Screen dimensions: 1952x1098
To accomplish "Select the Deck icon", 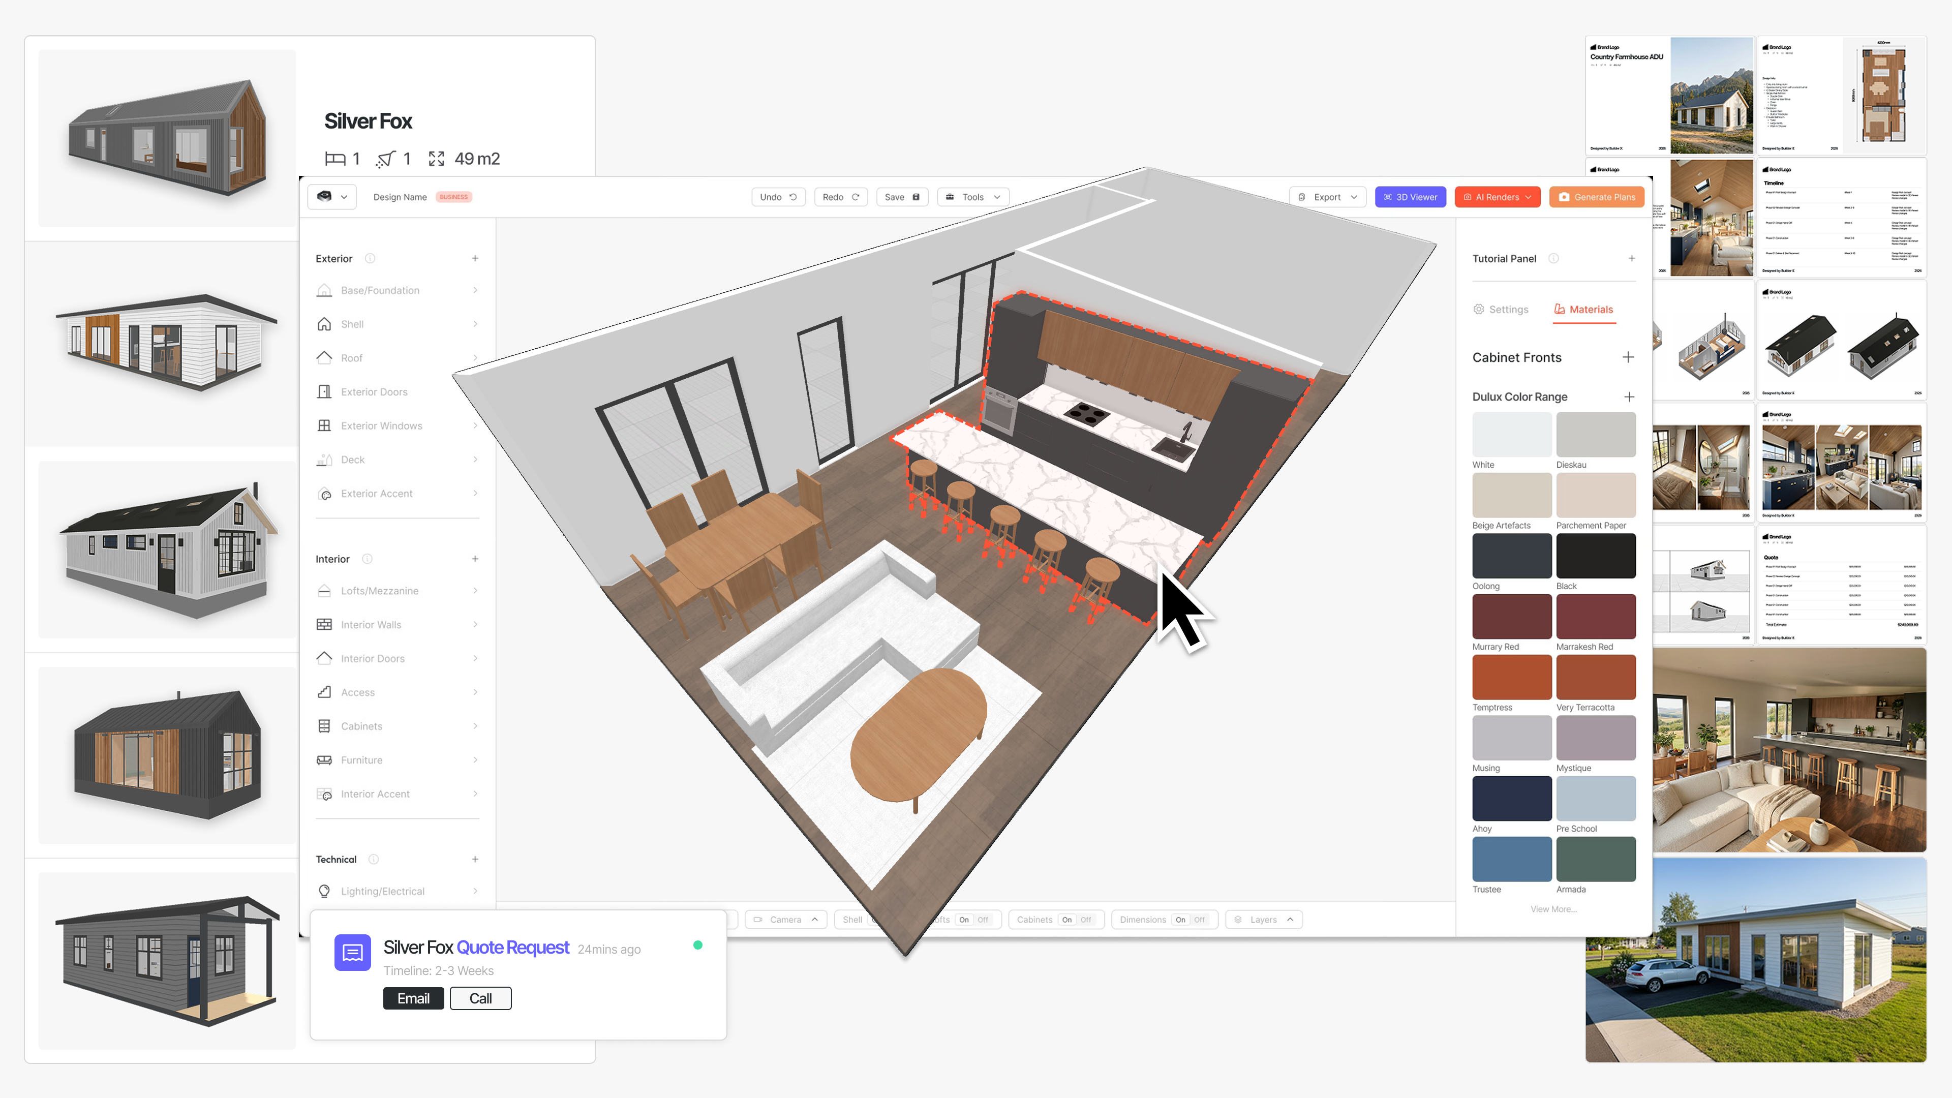I will [x=324, y=460].
